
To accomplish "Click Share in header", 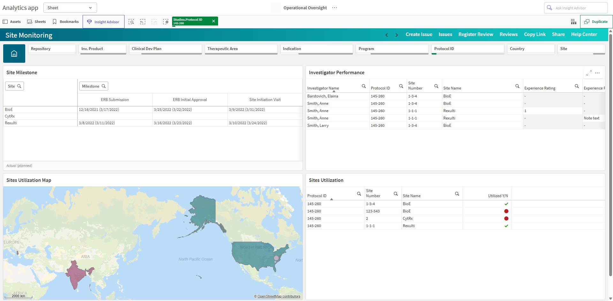I will 558,34.
